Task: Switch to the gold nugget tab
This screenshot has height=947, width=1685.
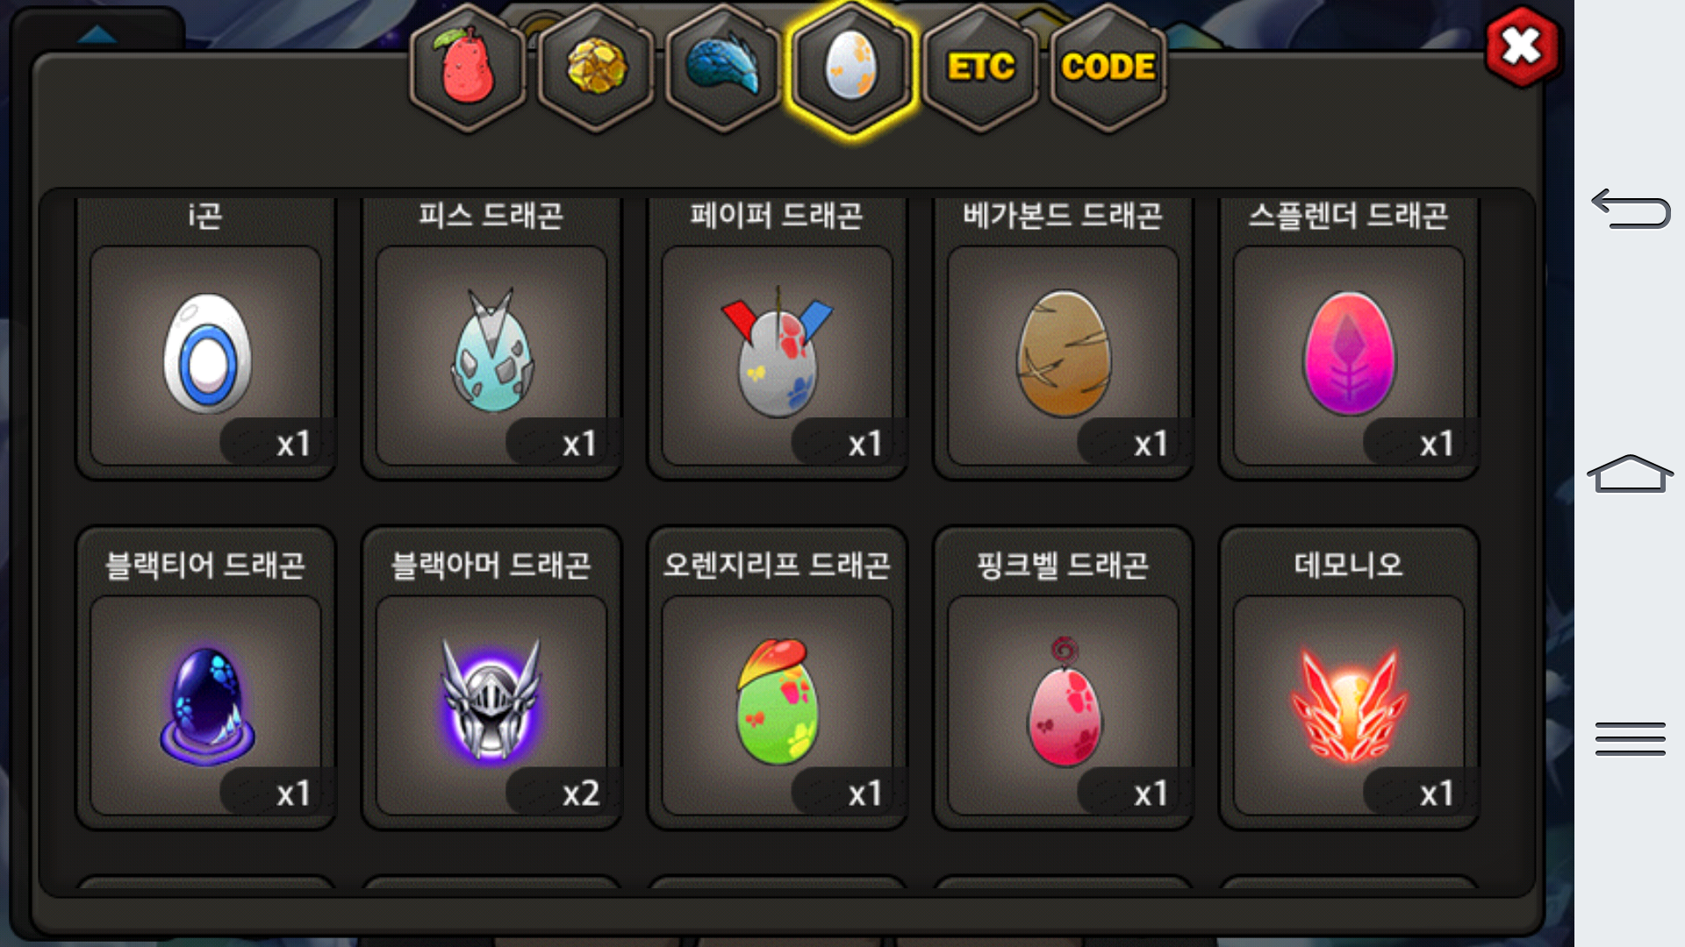Action: pos(596,68)
